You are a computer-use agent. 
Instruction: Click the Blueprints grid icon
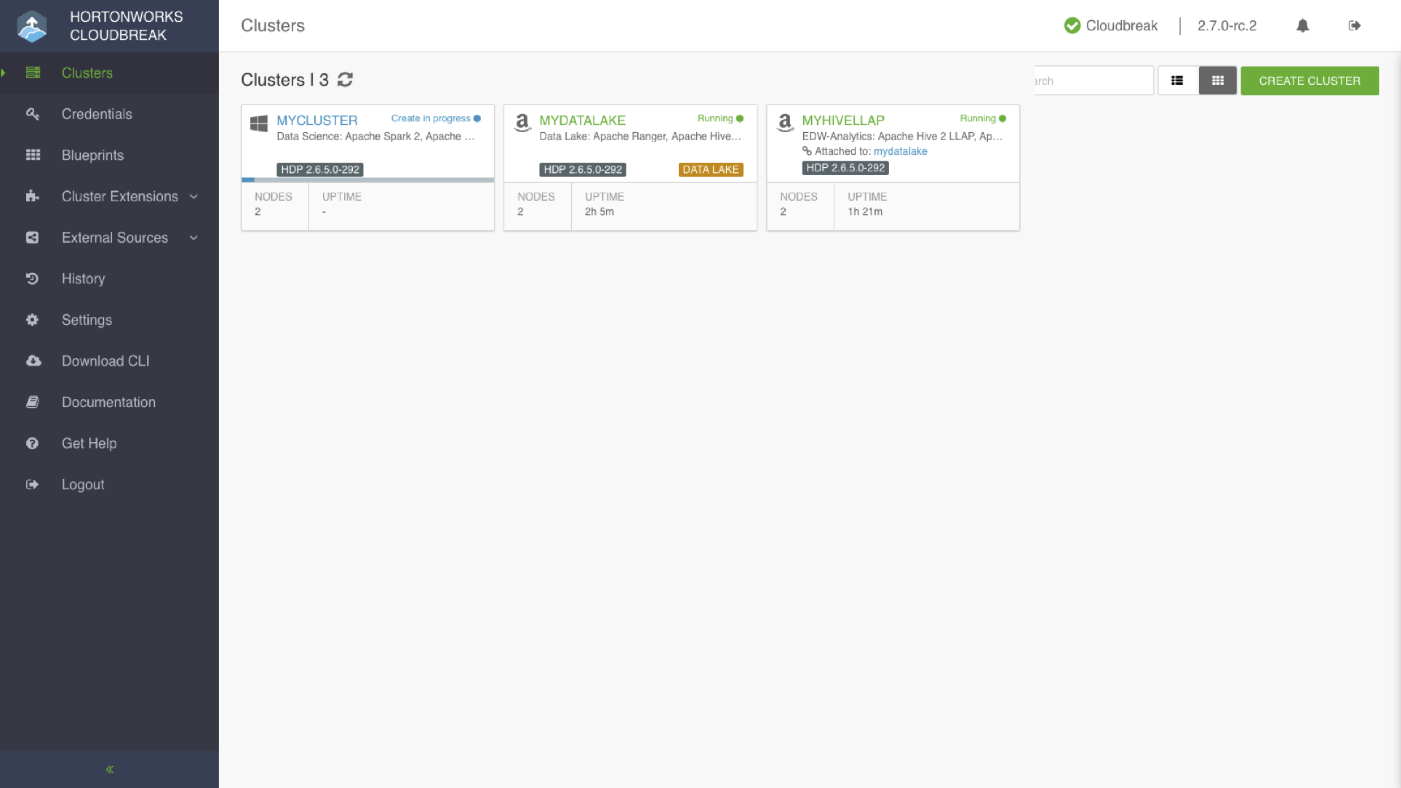32,155
